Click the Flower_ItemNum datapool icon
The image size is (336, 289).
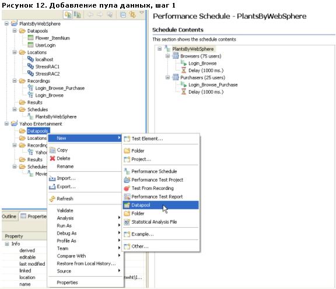tap(31, 38)
